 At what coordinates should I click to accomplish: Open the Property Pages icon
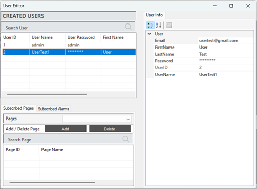pyautogui.click(x=169, y=25)
